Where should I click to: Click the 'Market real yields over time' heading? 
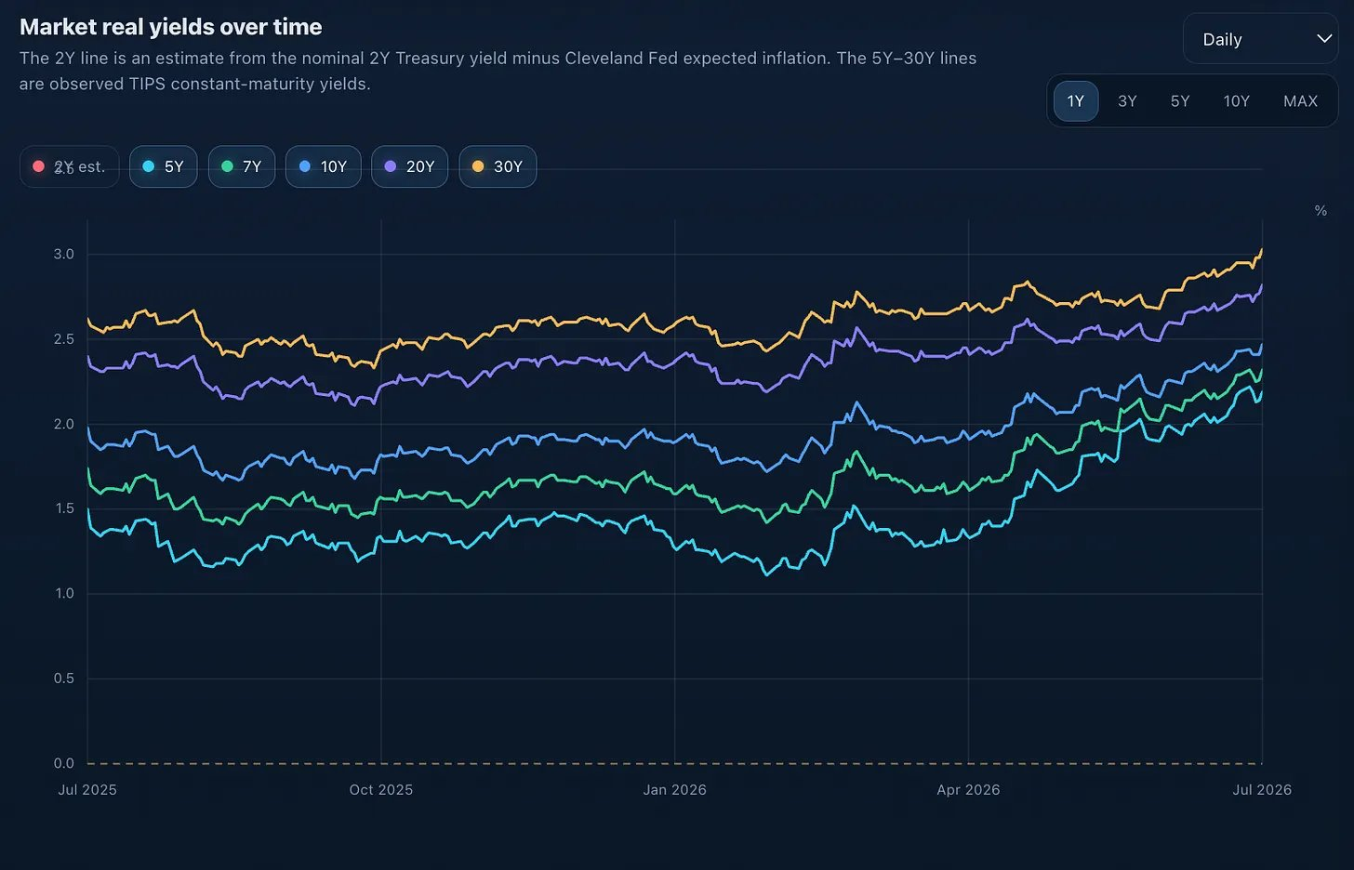(x=171, y=27)
